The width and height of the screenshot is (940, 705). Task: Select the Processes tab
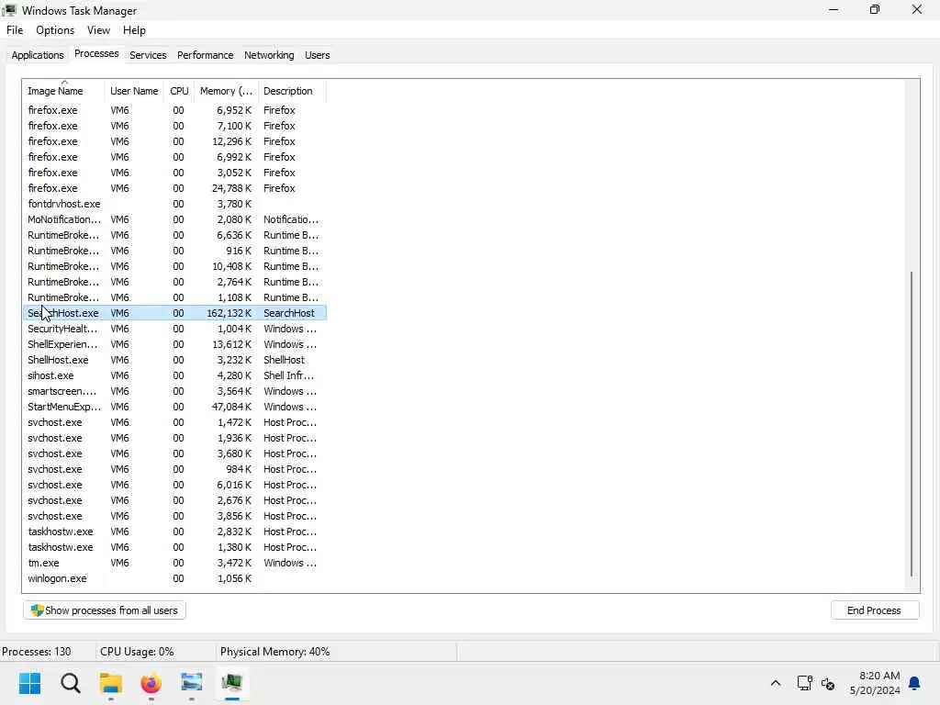(96, 53)
